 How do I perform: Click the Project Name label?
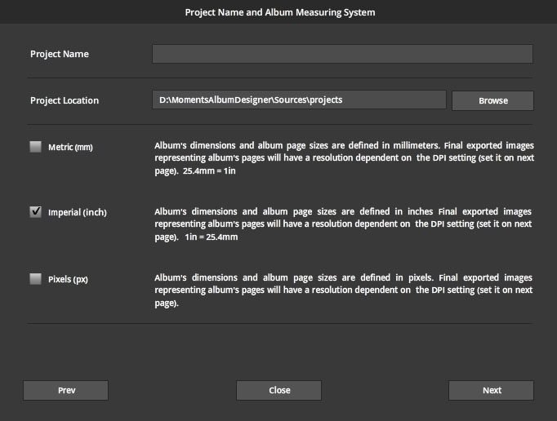[x=60, y=54]
